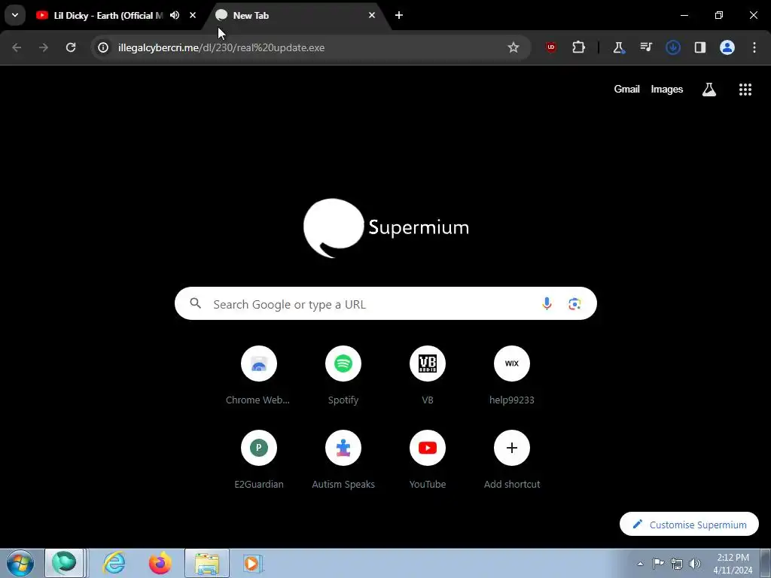Click the magnifier icon in search box

coord(196,304)
